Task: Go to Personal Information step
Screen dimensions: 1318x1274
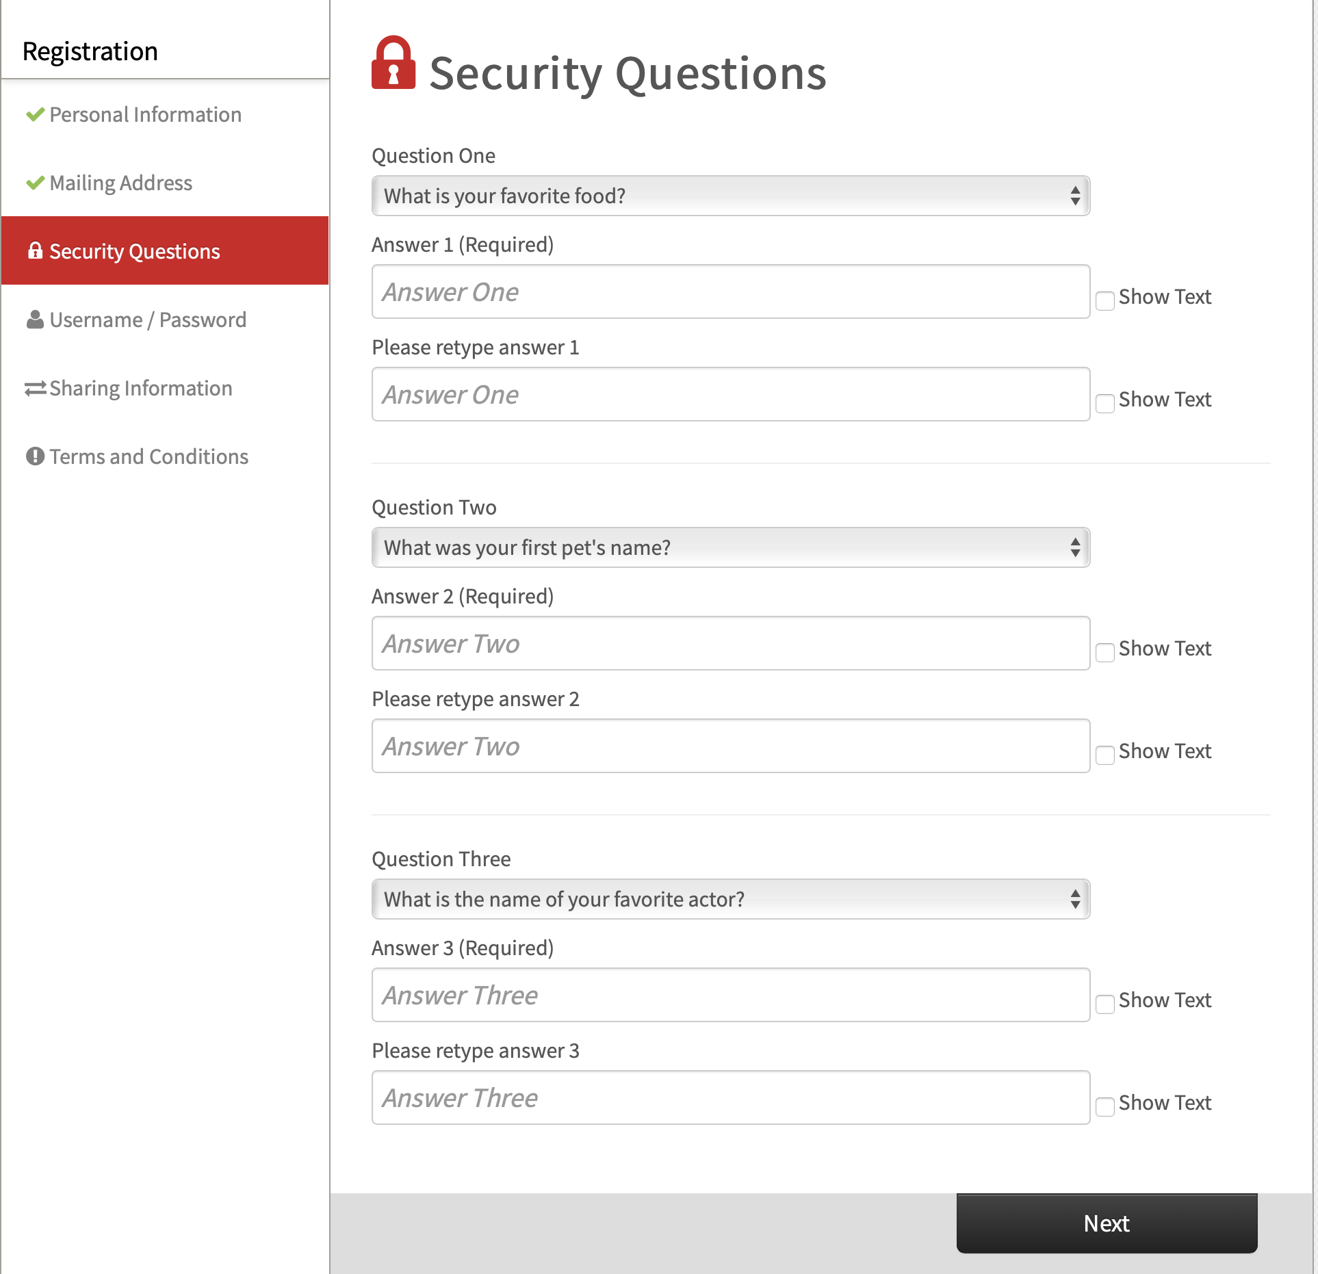Action: pos(145,114)
